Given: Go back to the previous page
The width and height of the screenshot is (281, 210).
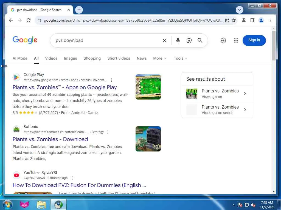Looking at the screenshot, I should click(11, 20).
